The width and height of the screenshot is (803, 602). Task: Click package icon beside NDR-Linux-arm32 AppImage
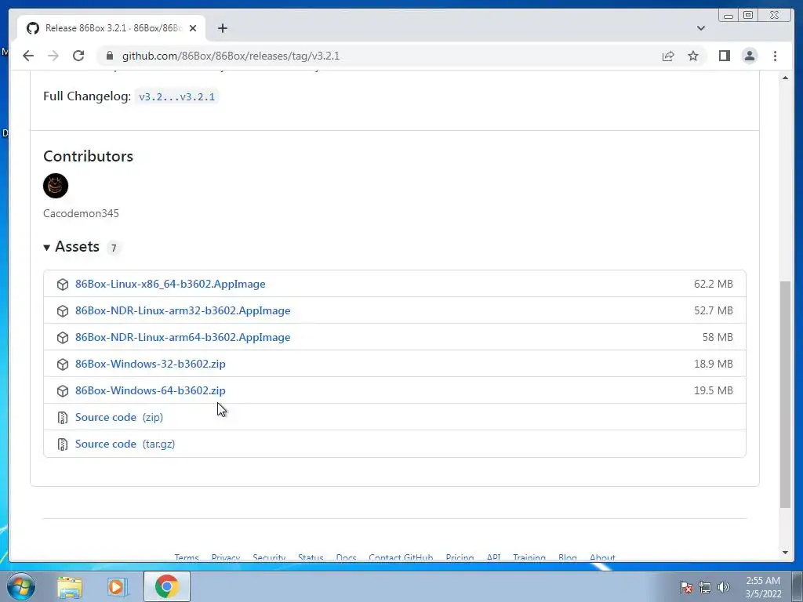tap(63, 311)
